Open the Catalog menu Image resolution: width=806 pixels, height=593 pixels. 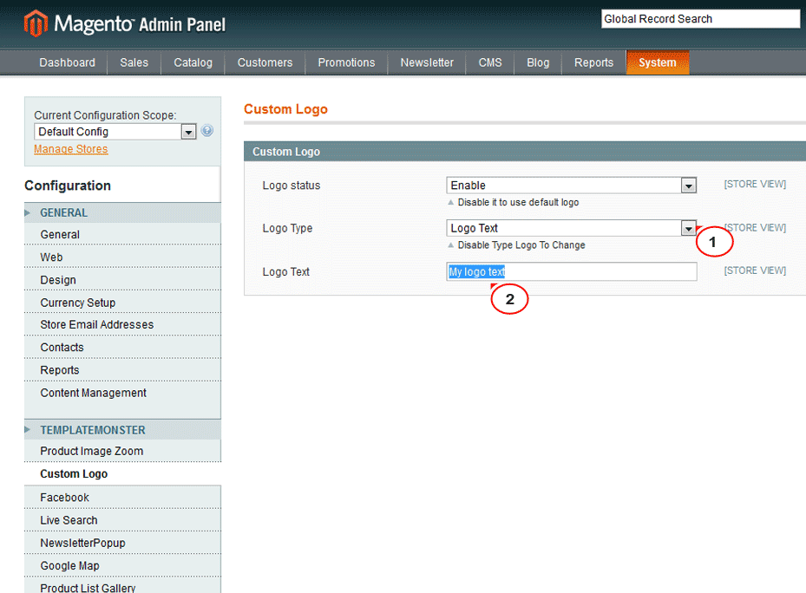(x=193, y=62)
